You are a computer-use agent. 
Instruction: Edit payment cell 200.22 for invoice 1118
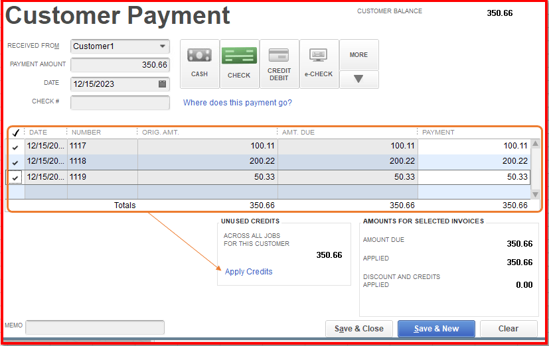(x=474, y=161)
